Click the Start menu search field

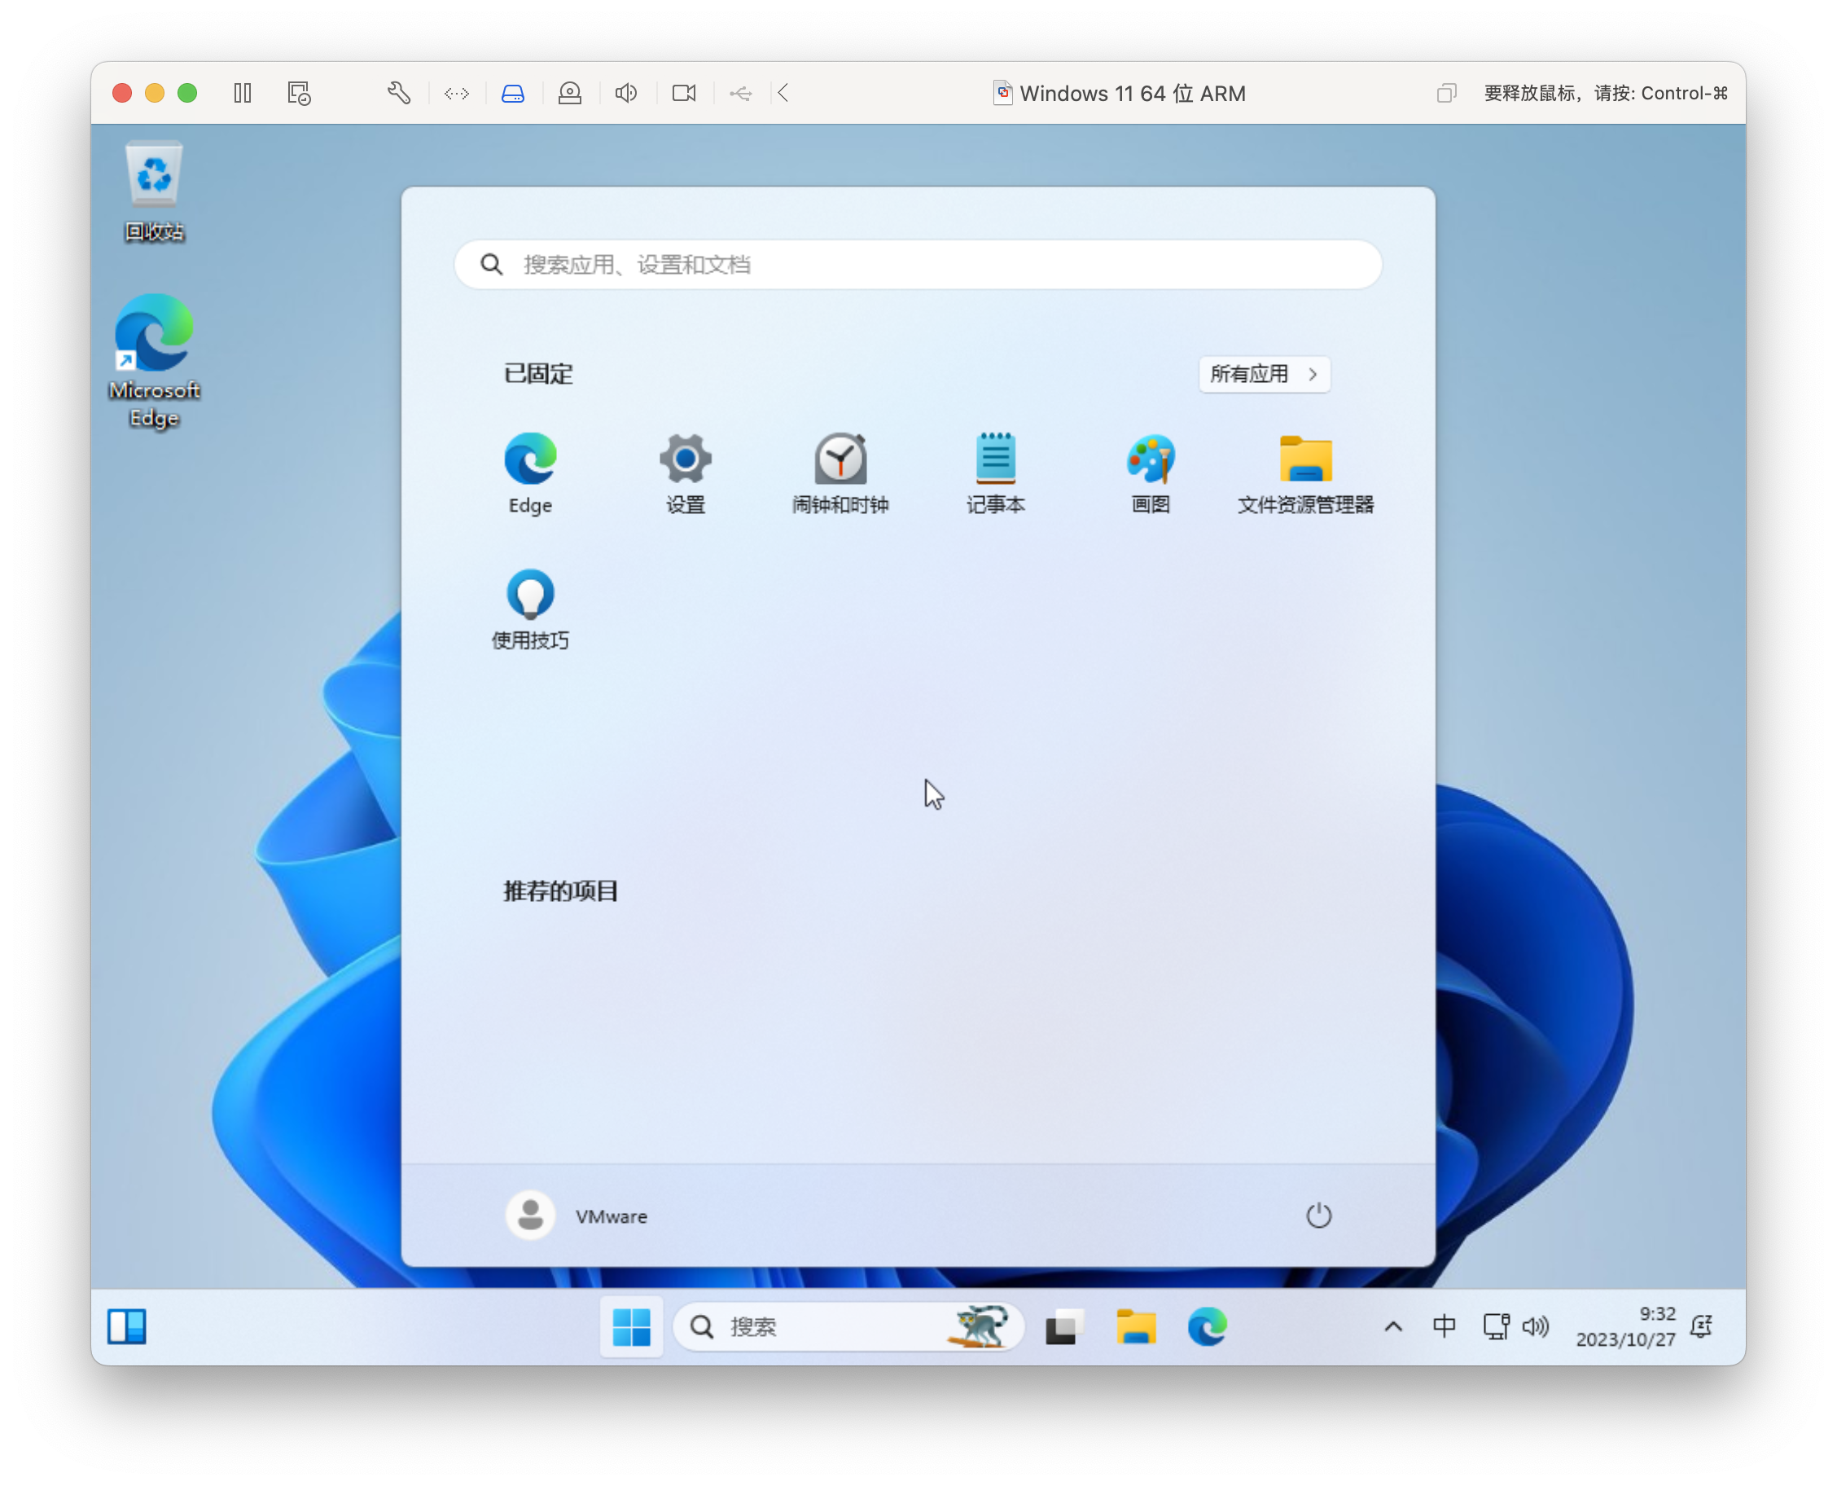tap(917, 265)
